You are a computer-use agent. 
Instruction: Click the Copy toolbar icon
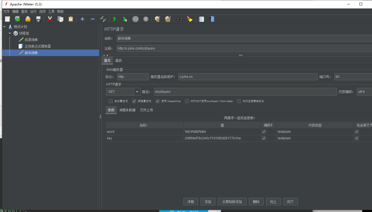pyautogui.click(x=60, y=19)
